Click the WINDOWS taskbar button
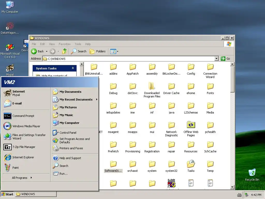Screen dimensions: 265x199 pyautogui.click(x=36, y=194)
